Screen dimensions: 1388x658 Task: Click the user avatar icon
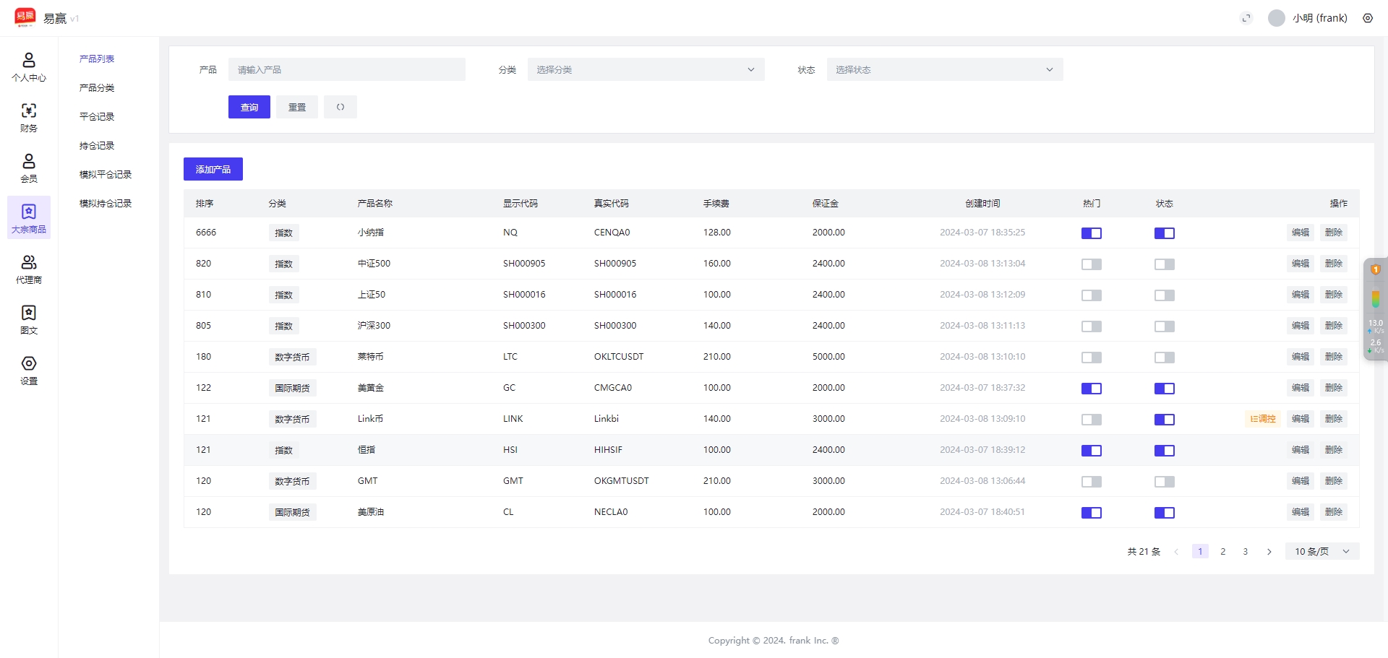1277,18
